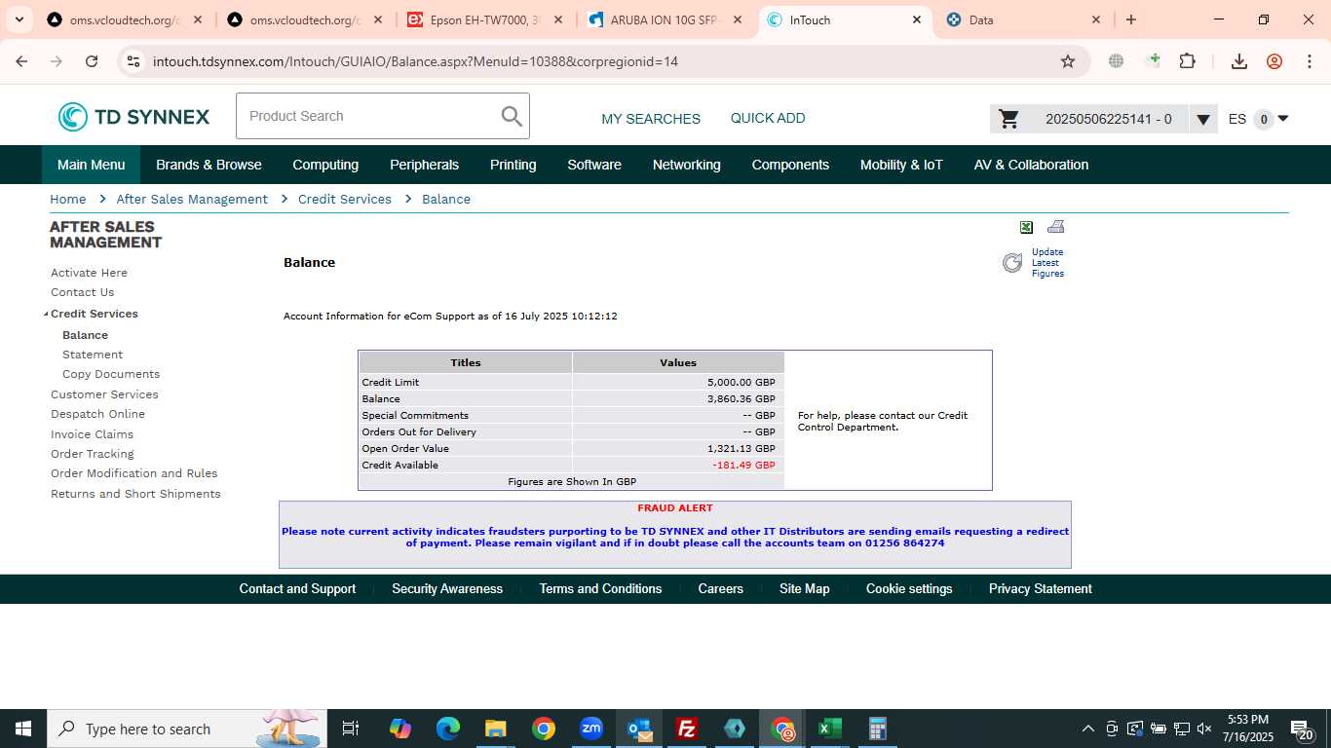The image size is (1331, 748).
Task: Open Copilot from taskbar
Action: point(400,729)
